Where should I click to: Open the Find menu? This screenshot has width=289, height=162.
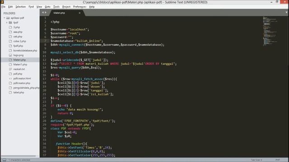click(x=31, y=7)
